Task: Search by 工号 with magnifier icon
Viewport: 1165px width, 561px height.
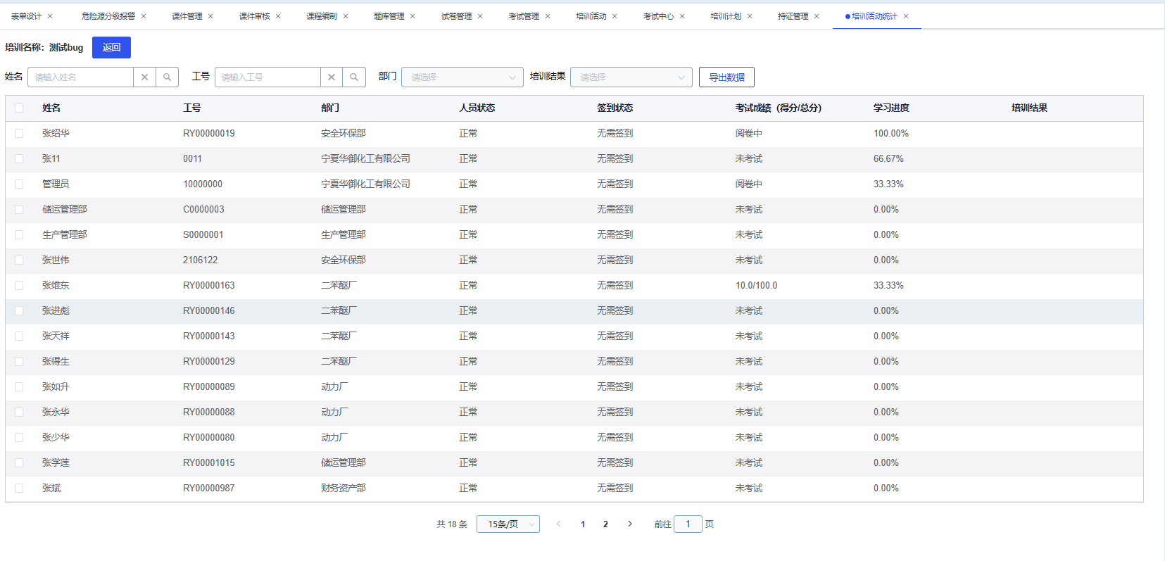Action: [x=354, y=77]
